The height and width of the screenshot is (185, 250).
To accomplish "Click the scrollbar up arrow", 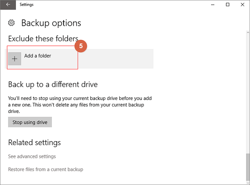I will pos(248,33).
